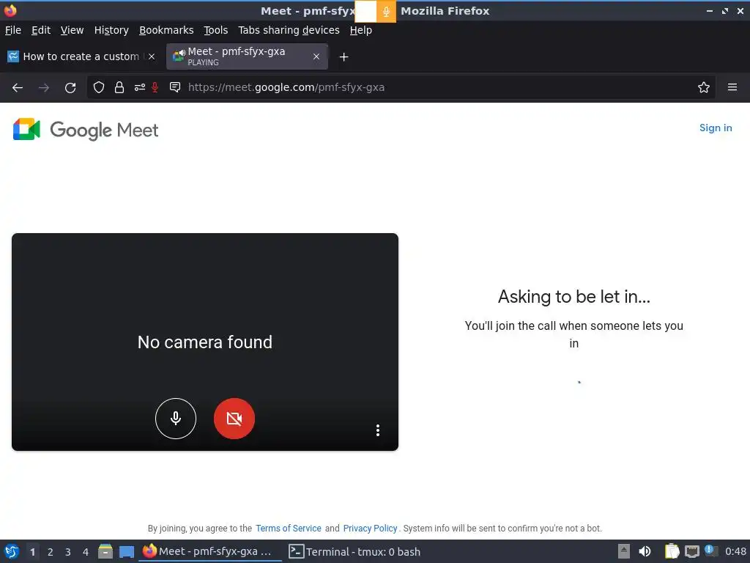Viewport: 750px width, 563px height.
Task: Click the speech-bubble icon in the address bar
Action: 175,87
